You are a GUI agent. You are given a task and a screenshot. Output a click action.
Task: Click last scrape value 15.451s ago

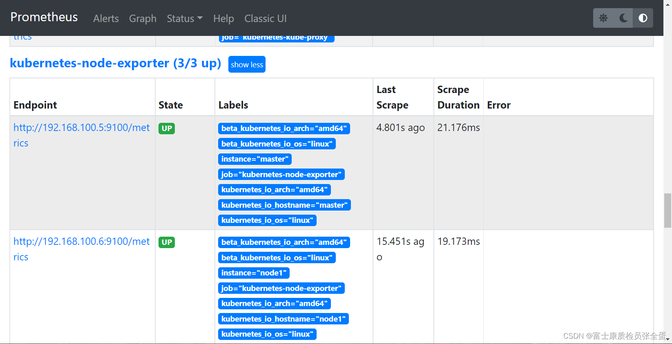pos(400,249)
